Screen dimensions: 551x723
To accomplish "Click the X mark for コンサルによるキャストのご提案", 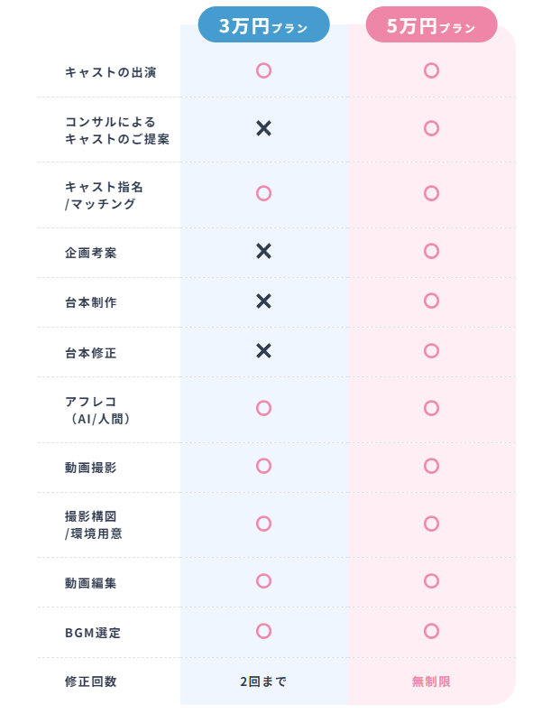I will pyautogui.click(x=263, y=128).
